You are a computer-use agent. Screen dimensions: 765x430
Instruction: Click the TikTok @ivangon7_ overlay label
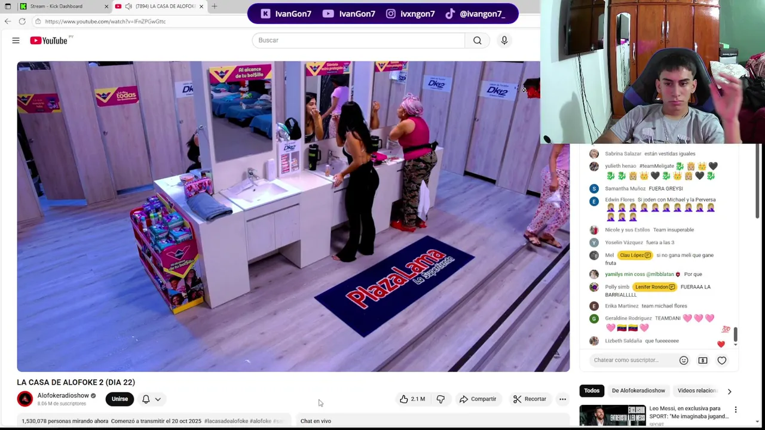tap(476, 14)
